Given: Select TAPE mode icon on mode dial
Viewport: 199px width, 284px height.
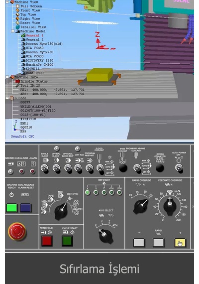Looking at the screenshot, I should [51, 199].
